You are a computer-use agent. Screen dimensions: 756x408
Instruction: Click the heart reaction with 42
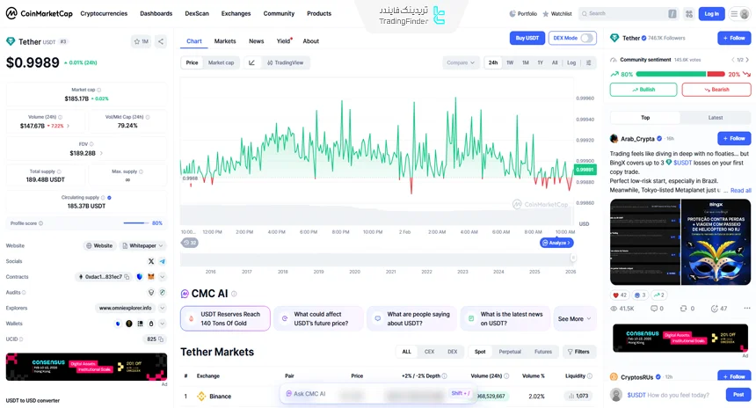(620, 295)
